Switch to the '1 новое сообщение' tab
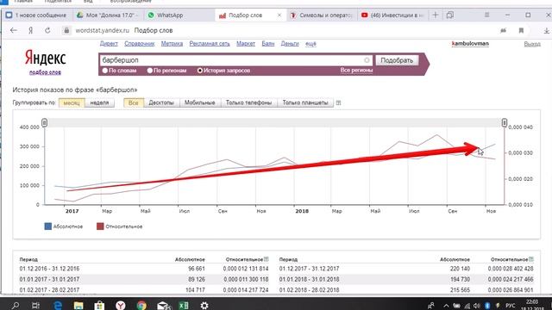Viewport: 552px width, 310px height. point(37,15)
